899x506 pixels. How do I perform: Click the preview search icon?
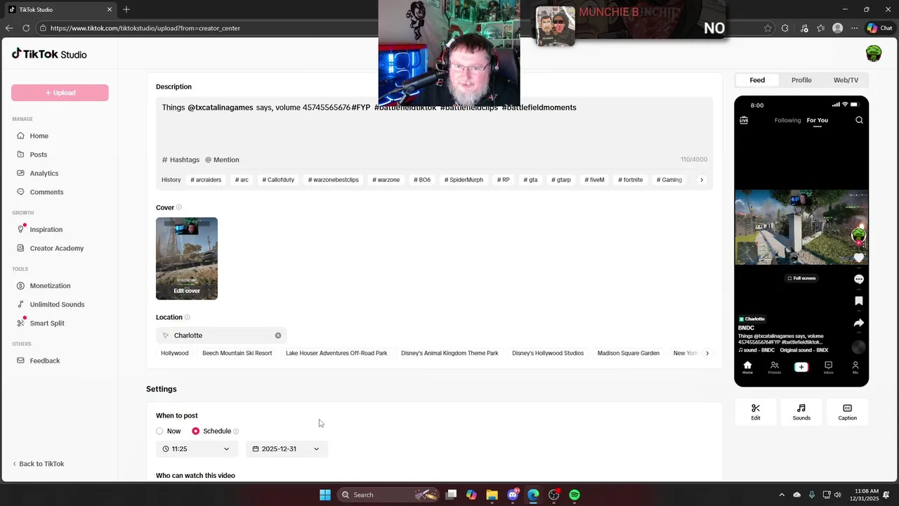tap(859, 120)
